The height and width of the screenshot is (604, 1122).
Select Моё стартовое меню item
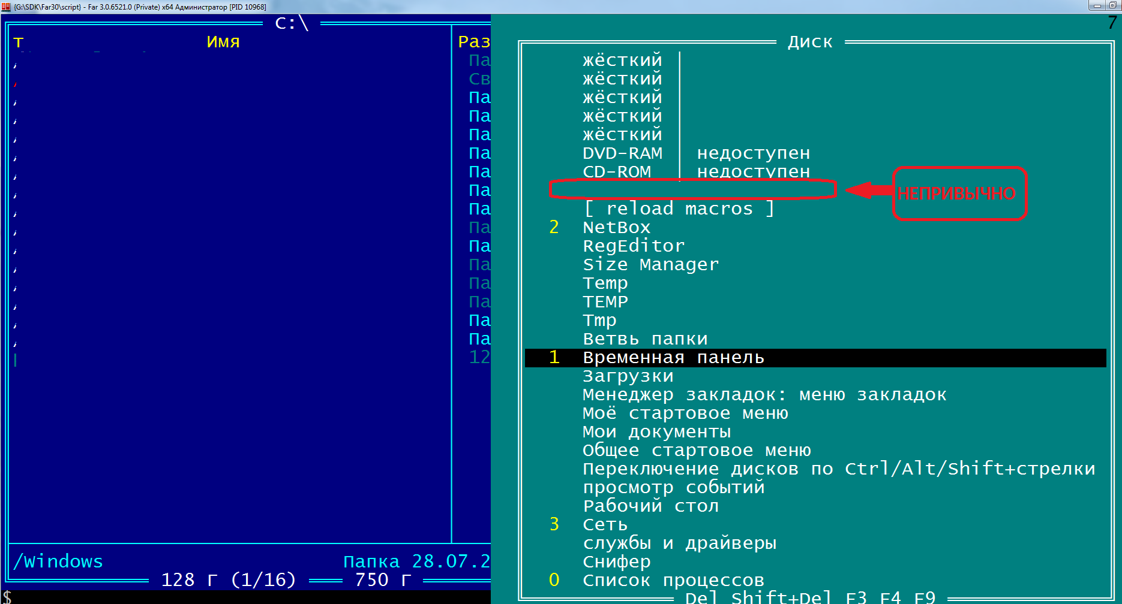(x=685, y=413)
